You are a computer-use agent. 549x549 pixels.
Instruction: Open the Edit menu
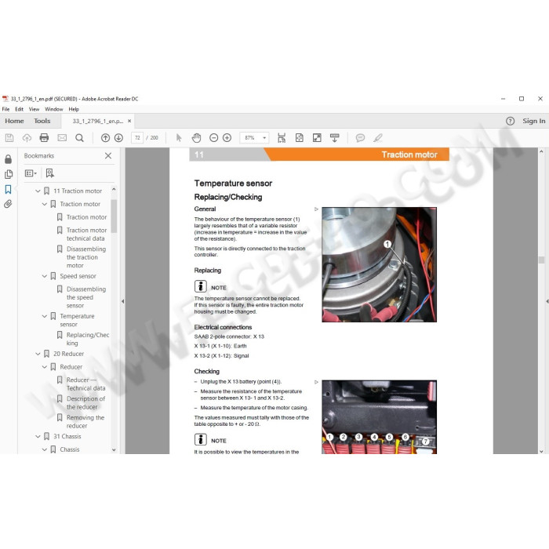tap(20, 109)
